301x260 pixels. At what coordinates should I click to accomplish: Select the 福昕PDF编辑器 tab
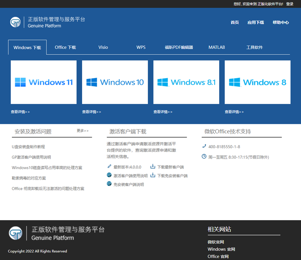pos(179,47)
